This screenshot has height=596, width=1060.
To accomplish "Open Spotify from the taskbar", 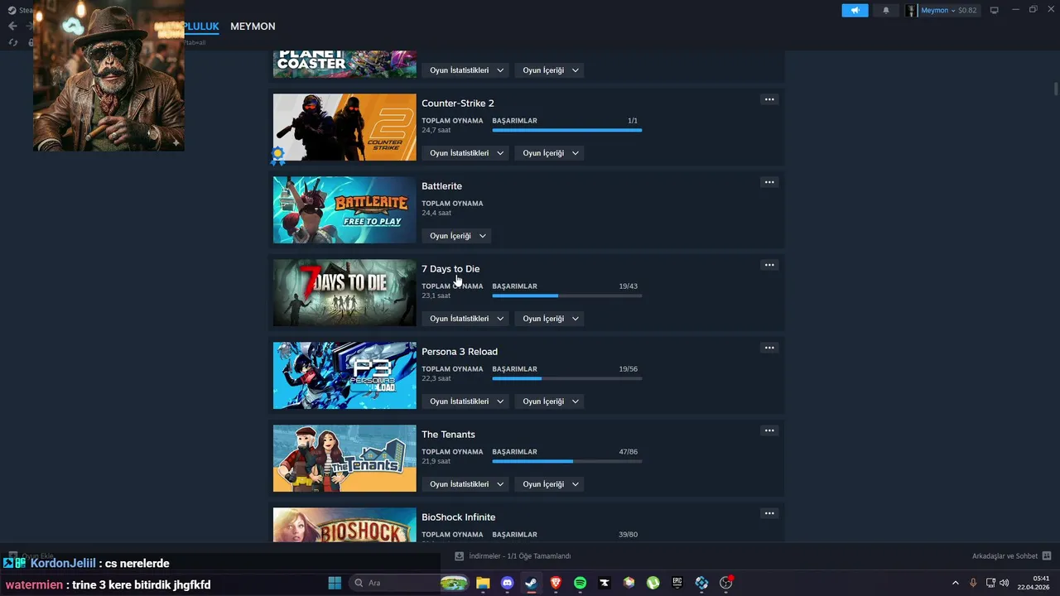I will pyautogui.click(x=580, y=583).
